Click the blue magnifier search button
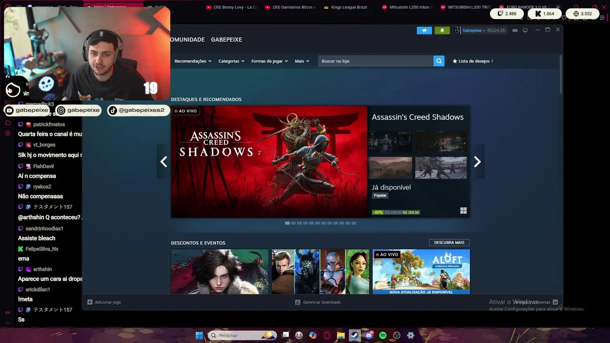The image size is (610, 343). (x=439, y=61)
